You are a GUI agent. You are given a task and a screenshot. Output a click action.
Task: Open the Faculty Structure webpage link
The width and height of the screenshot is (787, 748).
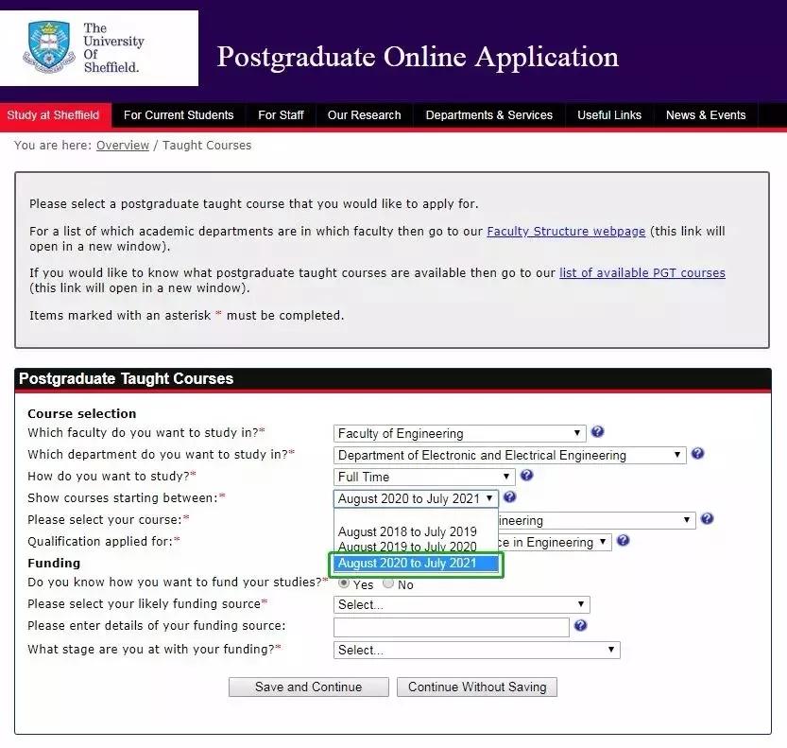point(566,231)
